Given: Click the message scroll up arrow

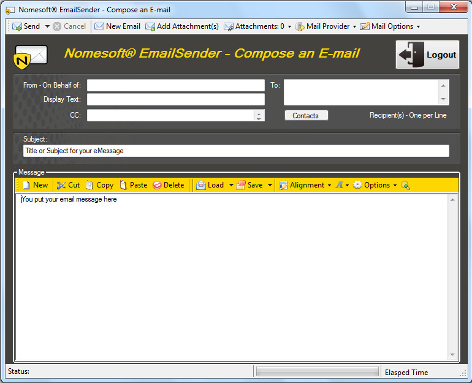Looking at the screenshot, I should coord(452,200).
